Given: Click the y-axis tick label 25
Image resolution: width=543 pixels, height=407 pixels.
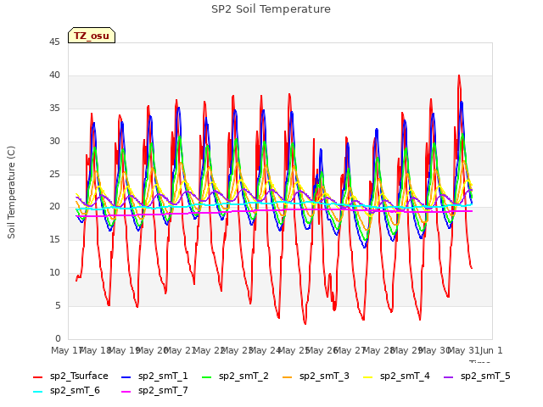Looking at the screenshot, I should pos(54,174).
